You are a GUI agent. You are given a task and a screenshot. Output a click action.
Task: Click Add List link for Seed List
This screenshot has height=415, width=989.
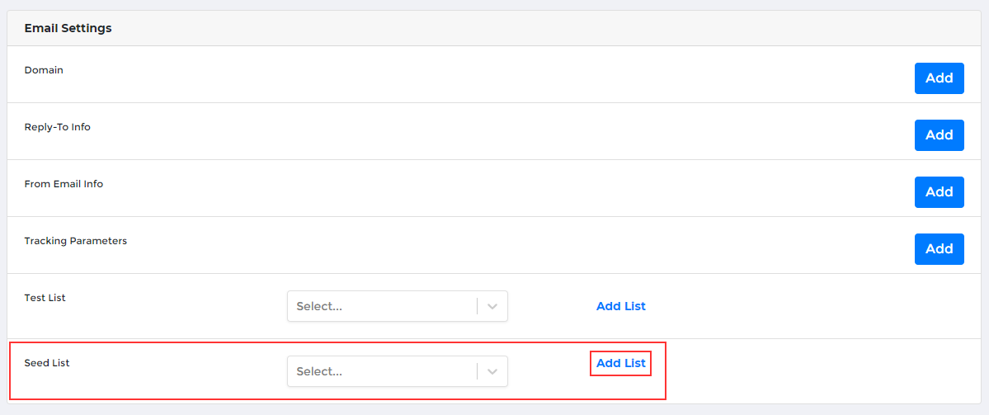point(620,363)
